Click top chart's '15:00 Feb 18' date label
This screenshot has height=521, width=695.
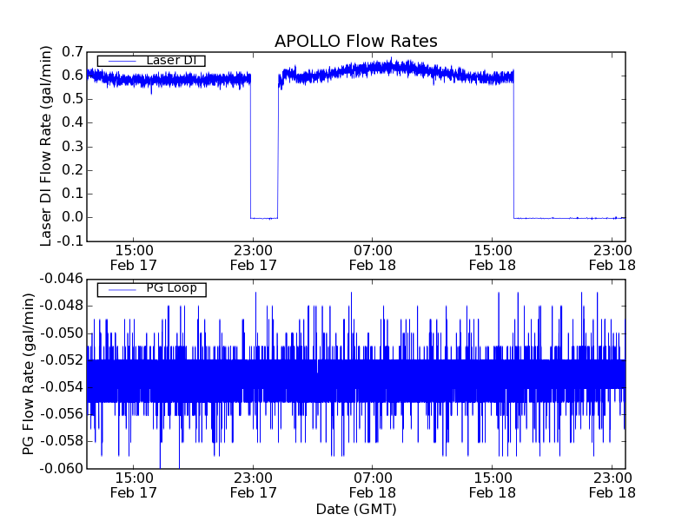click(493, 258)
